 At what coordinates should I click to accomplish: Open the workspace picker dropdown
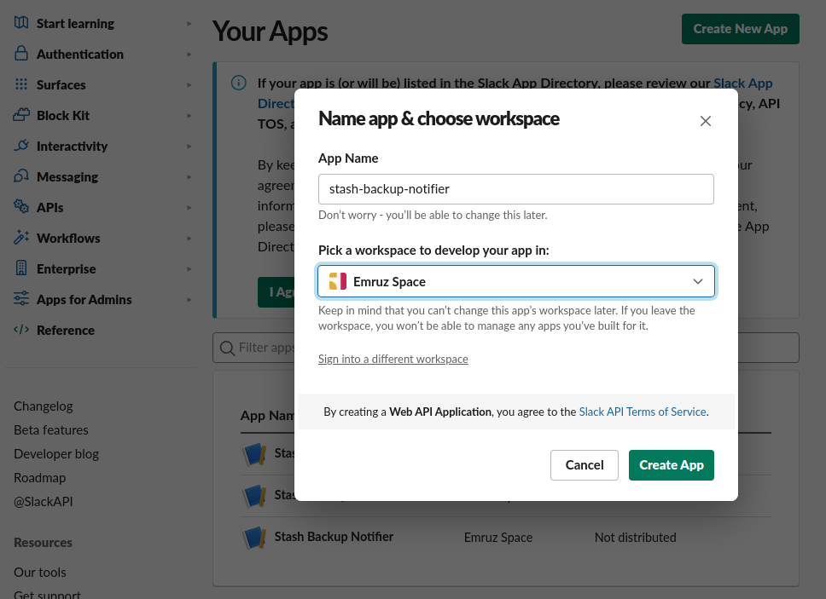516,281
